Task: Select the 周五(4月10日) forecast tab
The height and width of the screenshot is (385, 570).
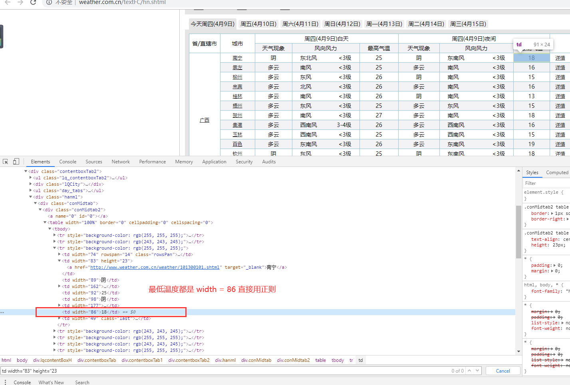Action: tap(258, 24)
